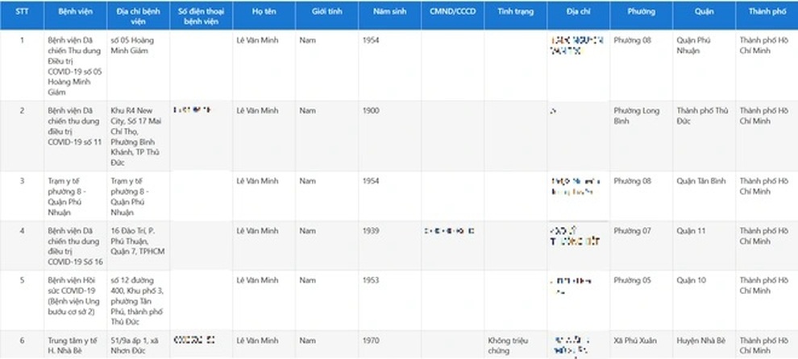This screenshot has width=798, height=359.
Task: Click birth year 1900
Action: pos(371,110)
